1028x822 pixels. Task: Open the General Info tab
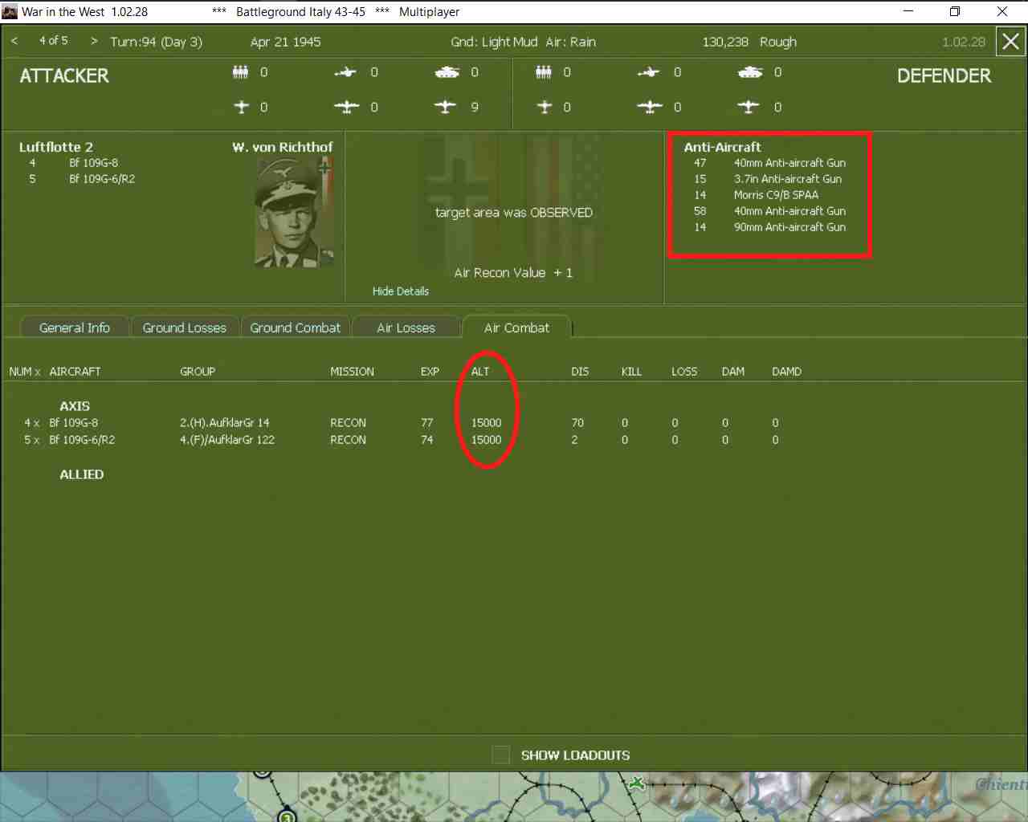[75, 328]
